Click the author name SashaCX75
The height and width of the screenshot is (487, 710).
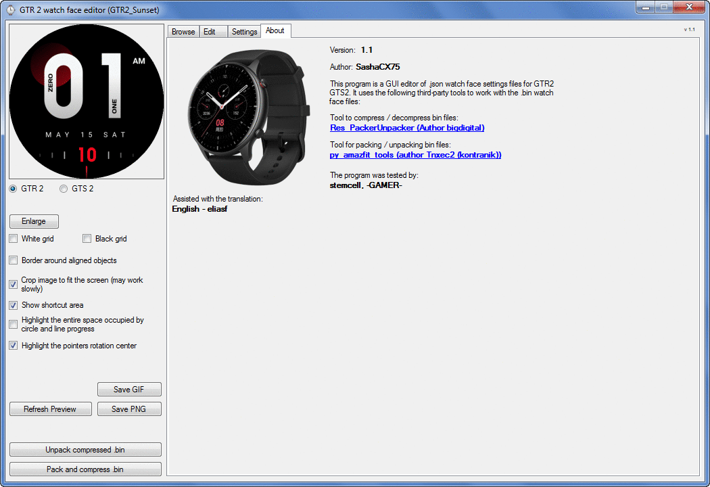pyautogui.click(x=377, y=67)
